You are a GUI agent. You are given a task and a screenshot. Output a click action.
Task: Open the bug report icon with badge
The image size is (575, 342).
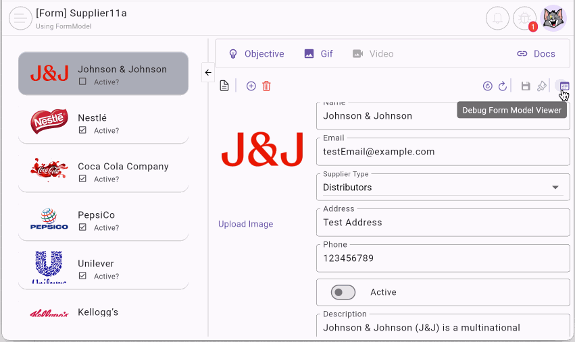point(524,18)
